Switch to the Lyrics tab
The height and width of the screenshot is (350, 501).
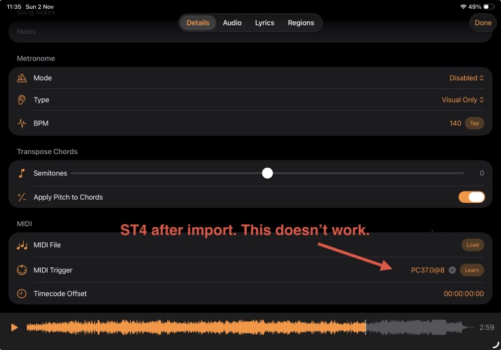(x=264, y=23)
